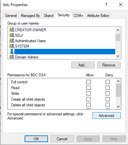The width and height of the screenshot is (128, 145).
Task: Close the bdc Properties dialog
Action: pyautogui.click(x=121, y=4)
